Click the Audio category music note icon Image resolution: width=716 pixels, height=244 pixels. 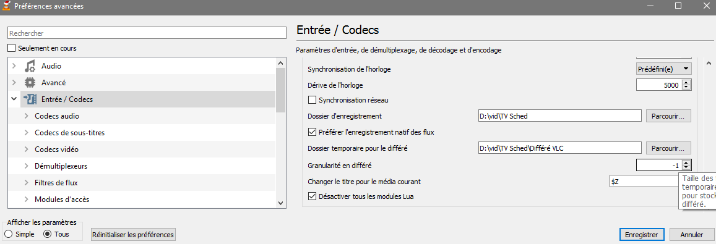point(30,66)
